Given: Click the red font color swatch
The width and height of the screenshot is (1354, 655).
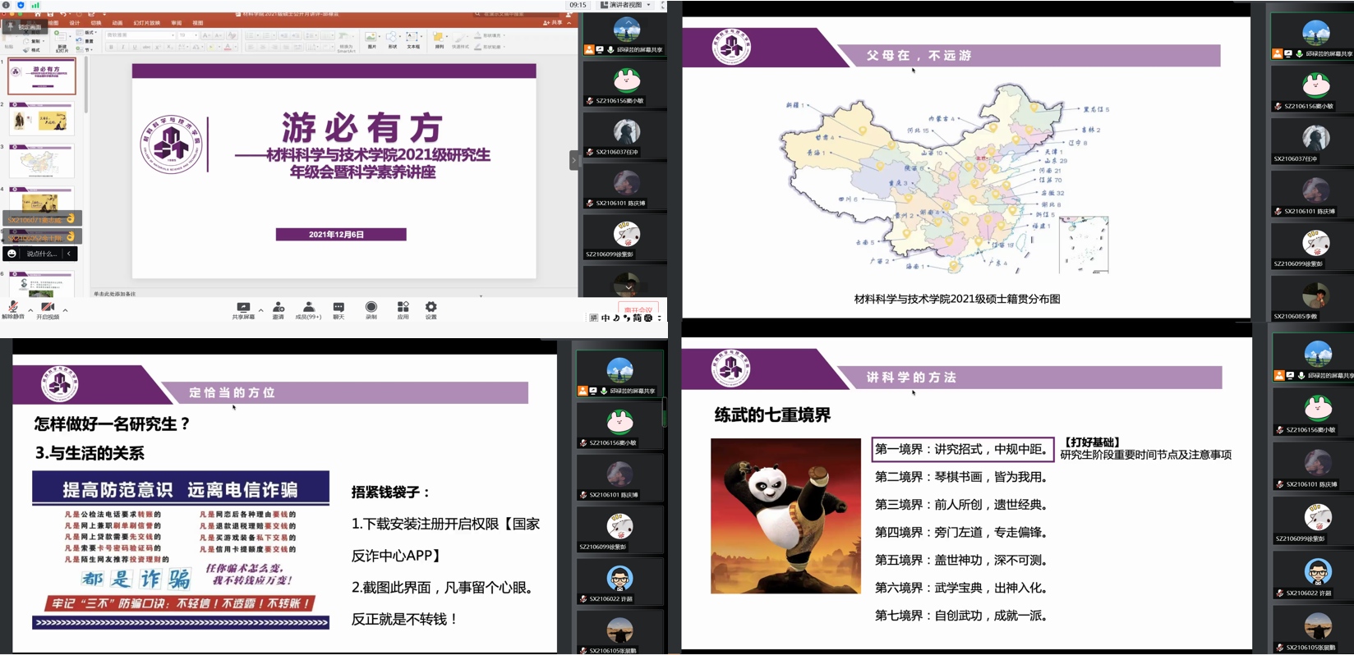Looking at the screenshot, I should pyautogui.click(x=227, y=48).
